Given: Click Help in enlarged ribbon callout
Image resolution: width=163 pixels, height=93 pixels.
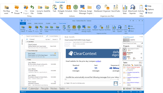Looking at the screenshot, I should pyautogui.click(x=148, y=6).
